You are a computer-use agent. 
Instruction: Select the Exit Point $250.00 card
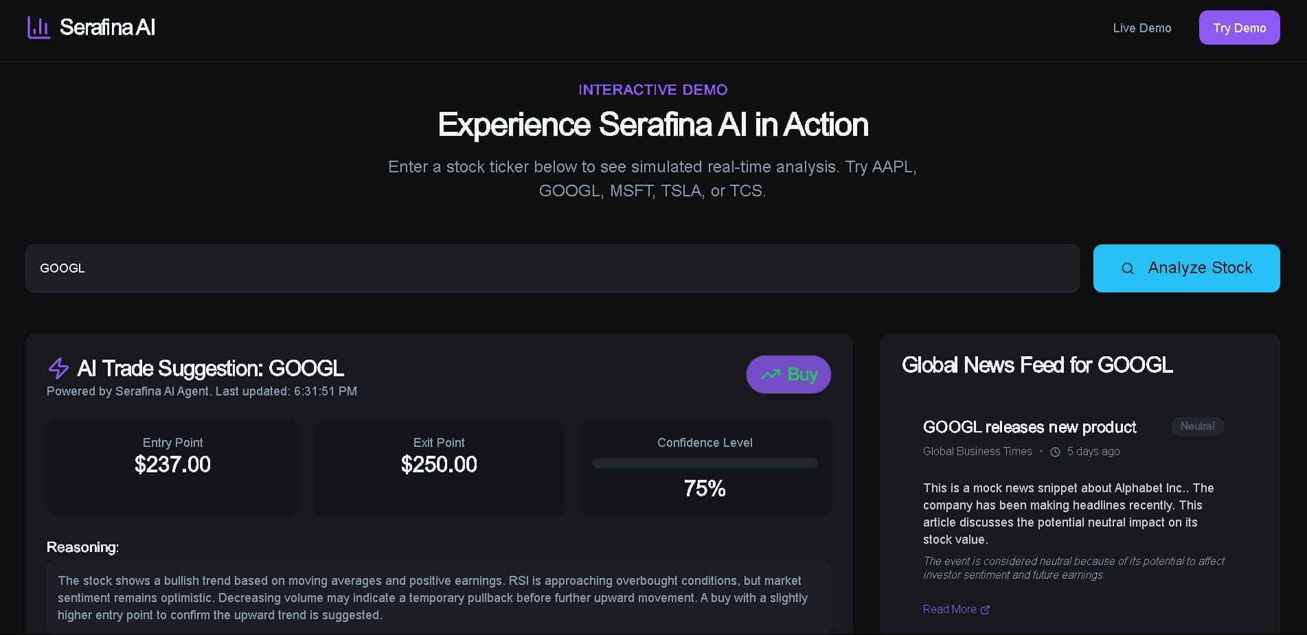pos(439,467)
